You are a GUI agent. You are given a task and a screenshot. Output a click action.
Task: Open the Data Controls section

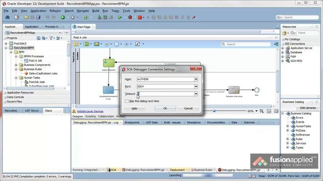[15, 97]
